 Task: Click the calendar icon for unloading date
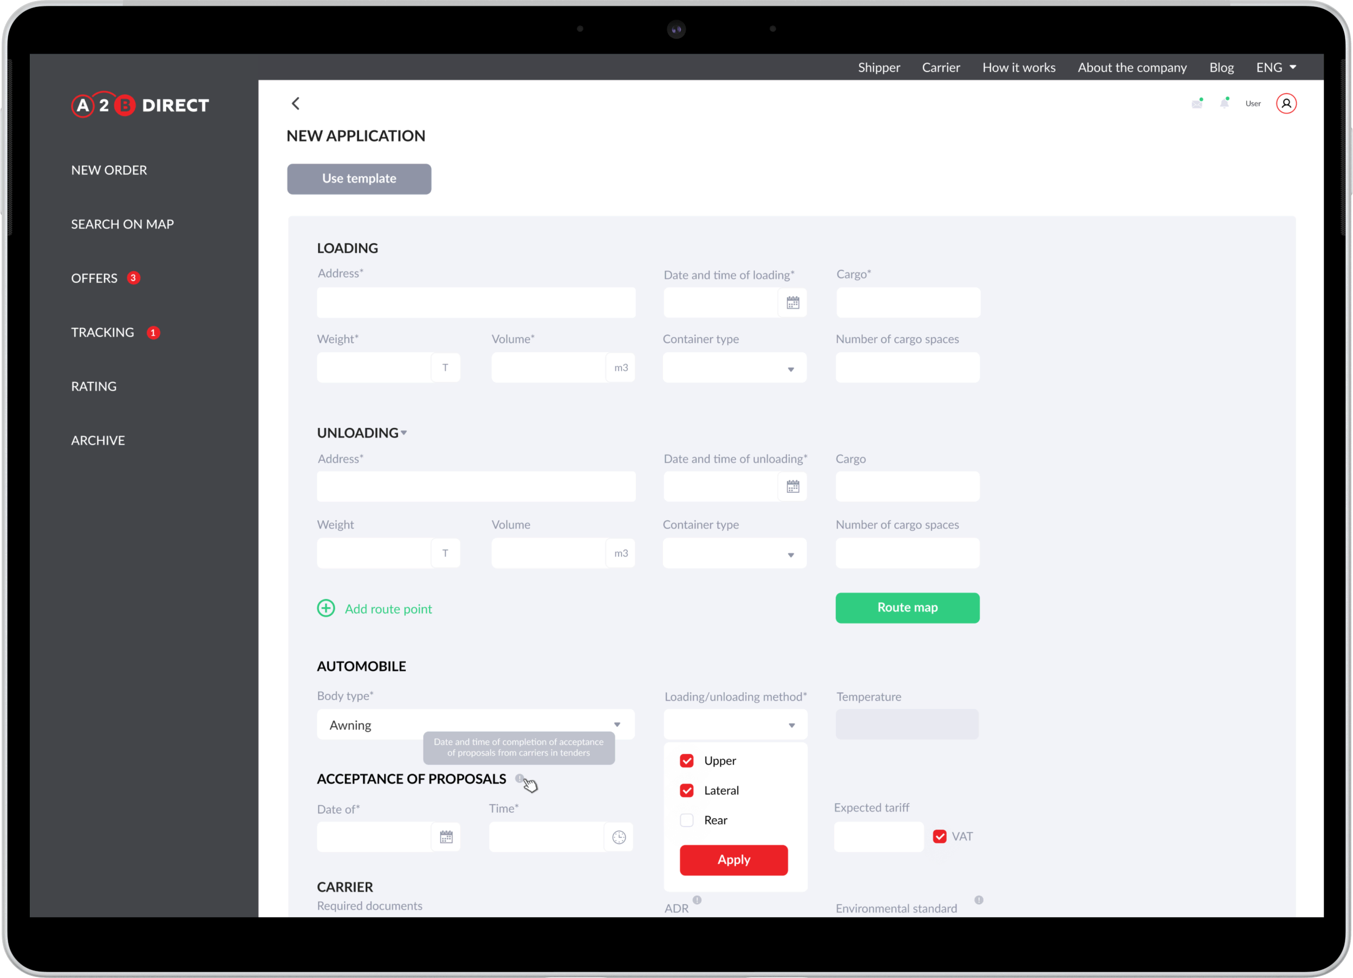(x=792, y=486)
